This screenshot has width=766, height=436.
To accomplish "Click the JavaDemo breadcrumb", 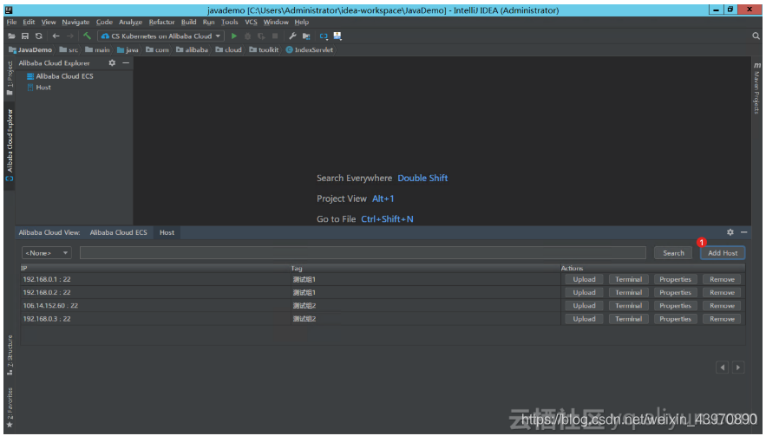I will 30,49.
